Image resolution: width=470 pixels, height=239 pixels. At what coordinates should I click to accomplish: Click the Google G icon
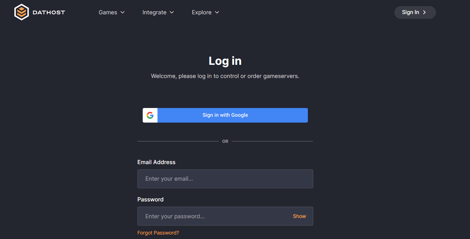click(150, 115)
